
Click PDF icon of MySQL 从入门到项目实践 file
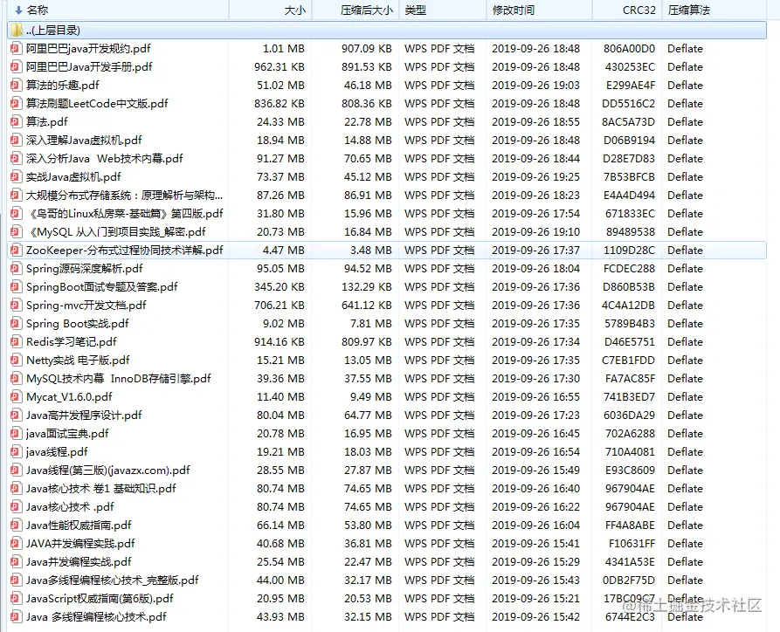[17, 231]
